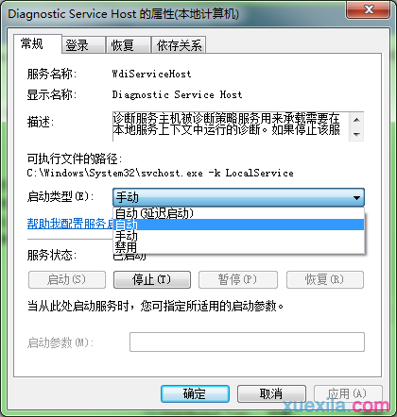Switch to the 依存关系 tab
397x417 pixels.
(179, 45)
